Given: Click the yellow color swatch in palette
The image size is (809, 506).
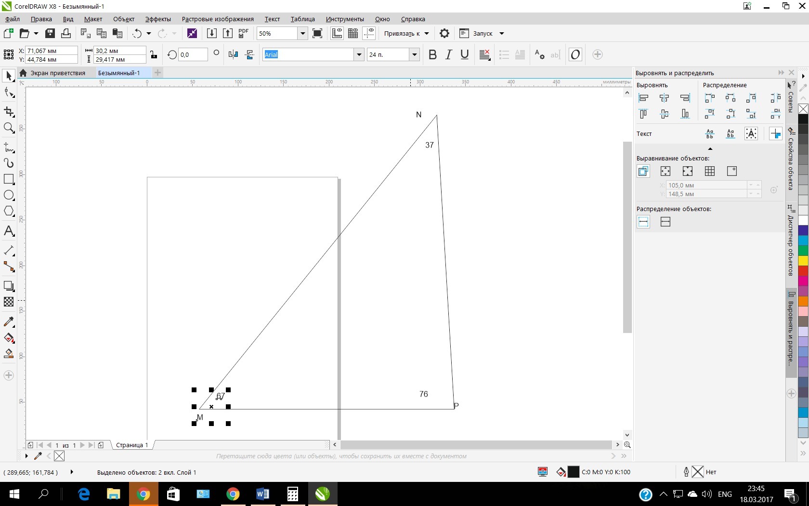Looking at the screenshot, I should (803, 261).
